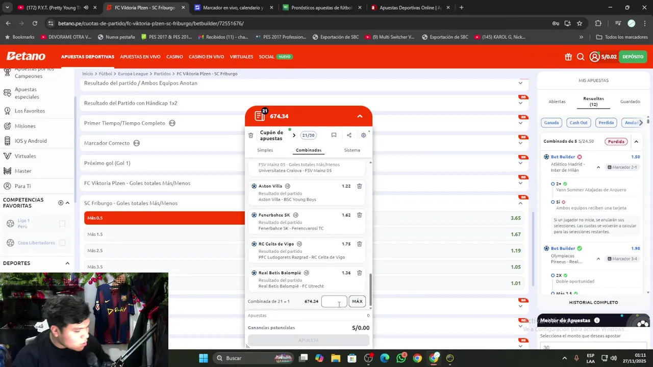Click Bet Builder icon next to Primer Tiempo
Screen dimensions: 653x367
pos(172,123)
